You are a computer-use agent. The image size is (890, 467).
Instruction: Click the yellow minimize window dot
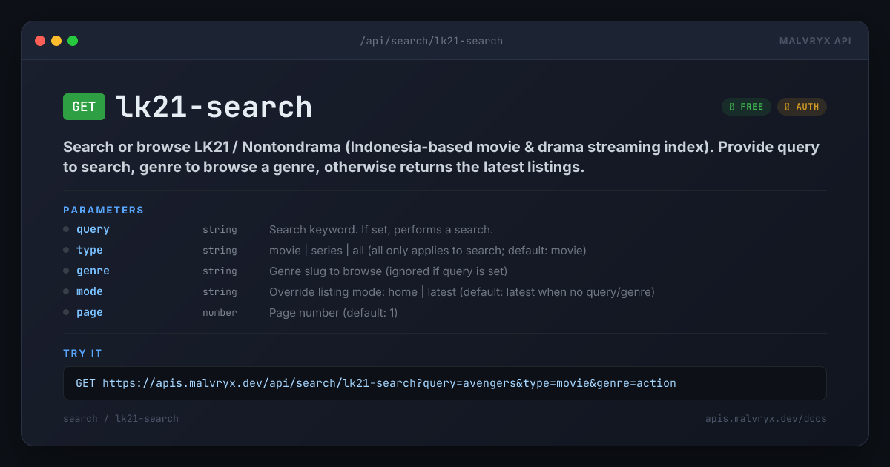tap(56, 41)
